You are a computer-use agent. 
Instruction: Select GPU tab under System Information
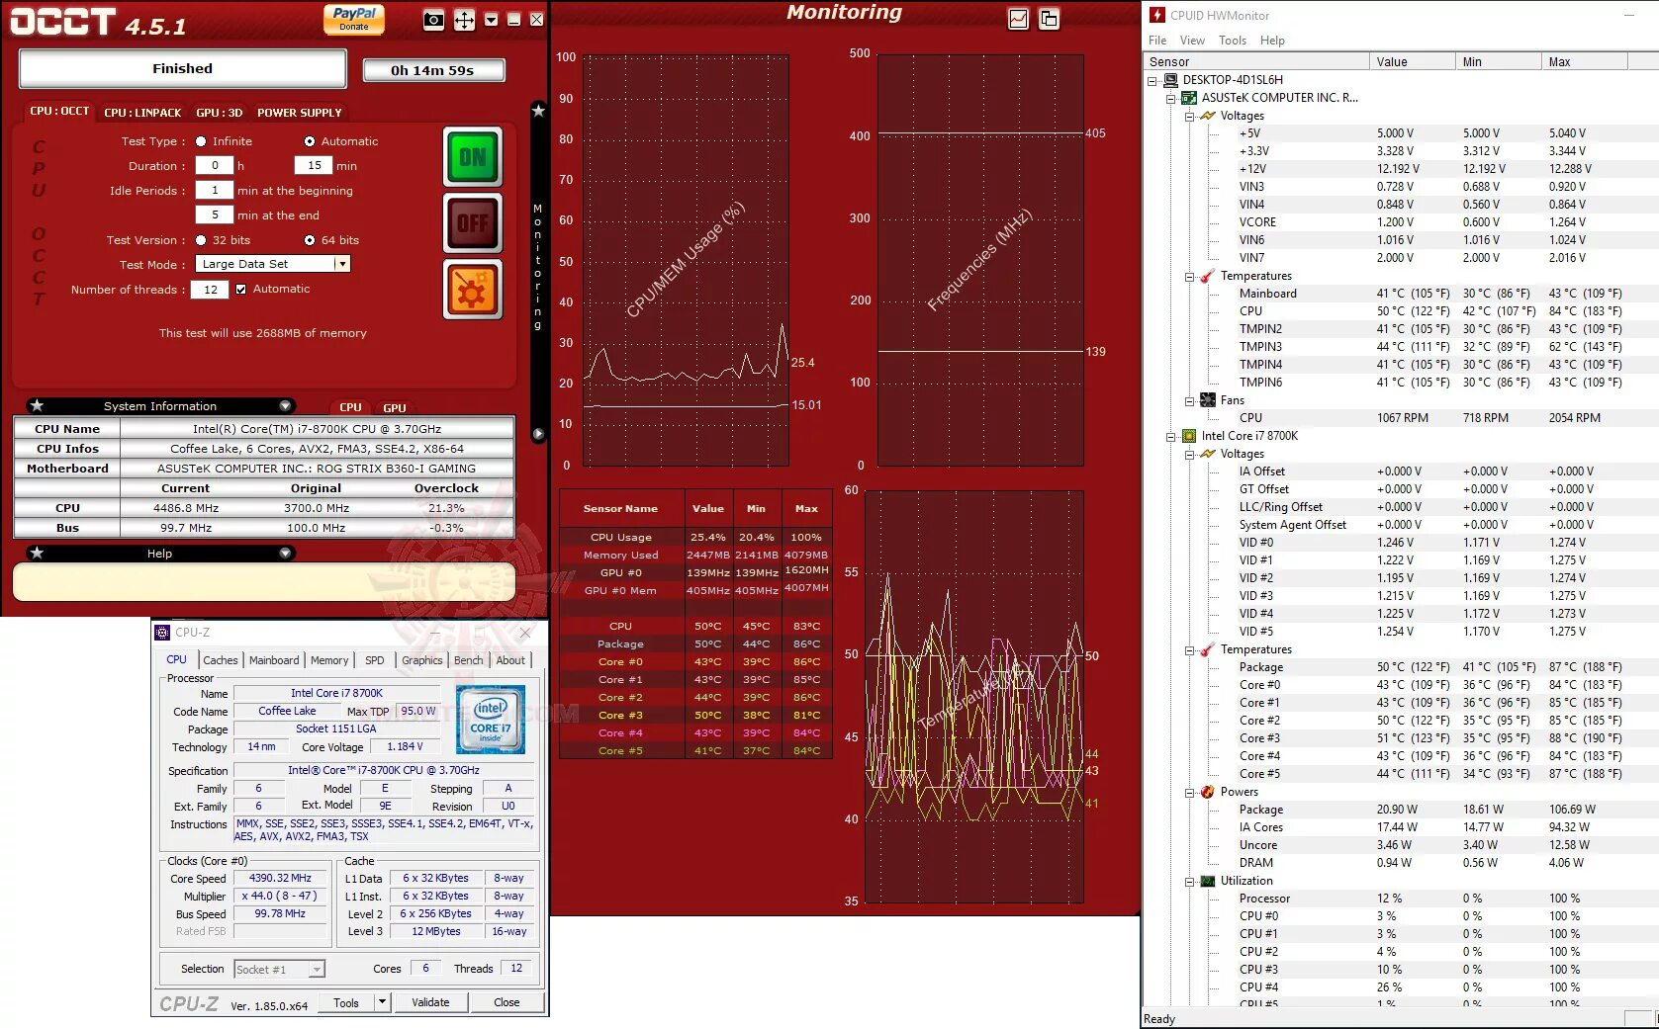395,407
